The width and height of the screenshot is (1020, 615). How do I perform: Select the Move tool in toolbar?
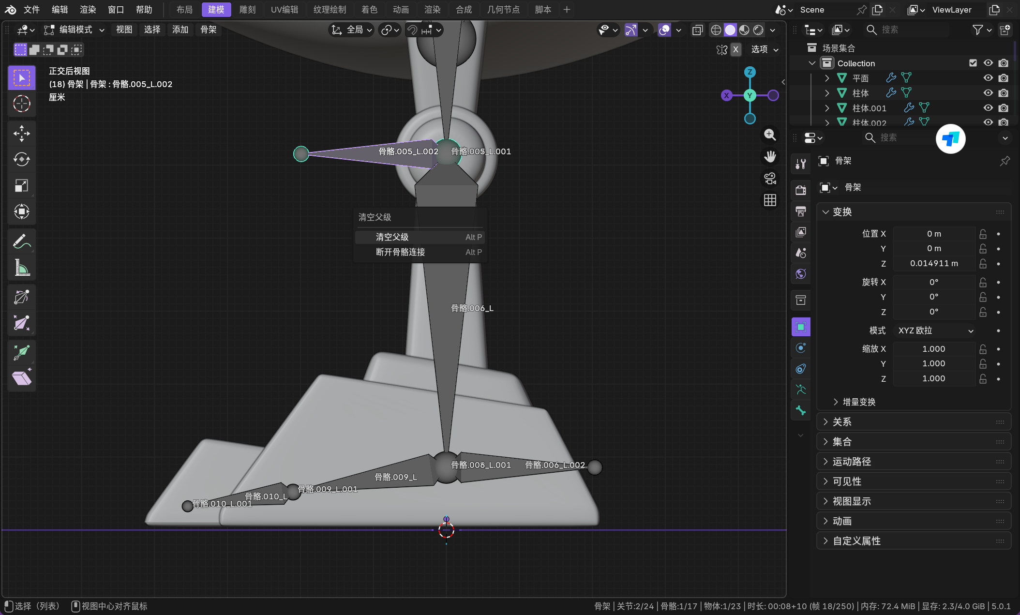[x=21, y=133]
